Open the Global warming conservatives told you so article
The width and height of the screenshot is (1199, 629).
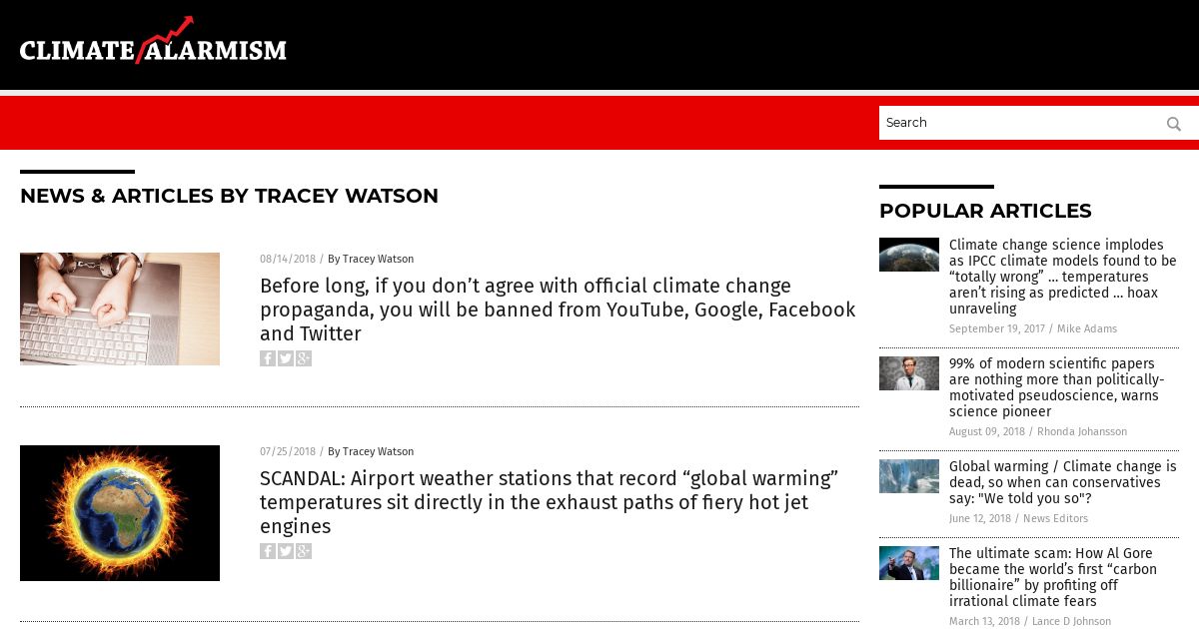(x=1063, y=482)
